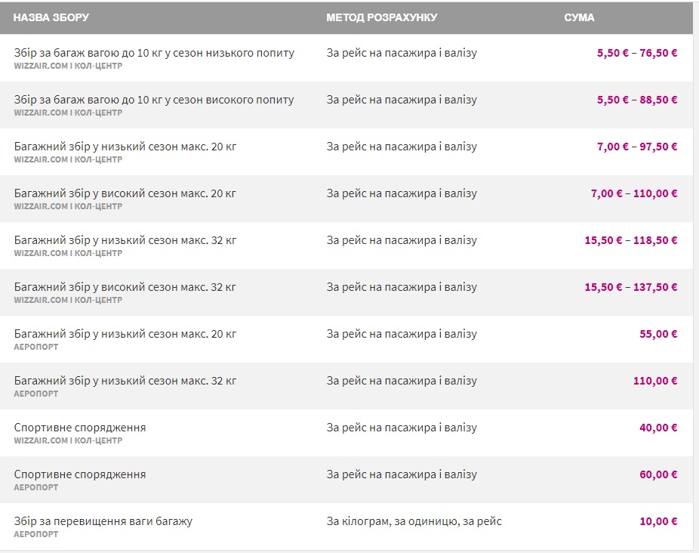Select the 110,00 € airport baggage fee
Screen dimensions: 699x553
point(655,381)
